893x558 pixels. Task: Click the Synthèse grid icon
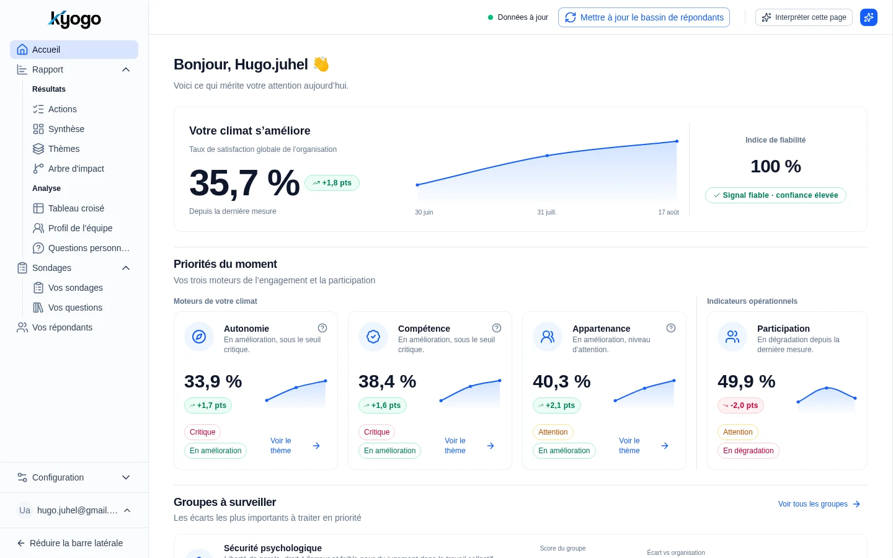pos(38,129)
